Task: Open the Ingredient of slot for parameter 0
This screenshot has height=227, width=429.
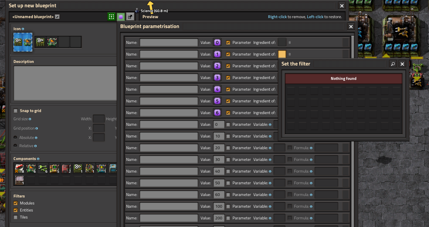Action: [282, 42]
